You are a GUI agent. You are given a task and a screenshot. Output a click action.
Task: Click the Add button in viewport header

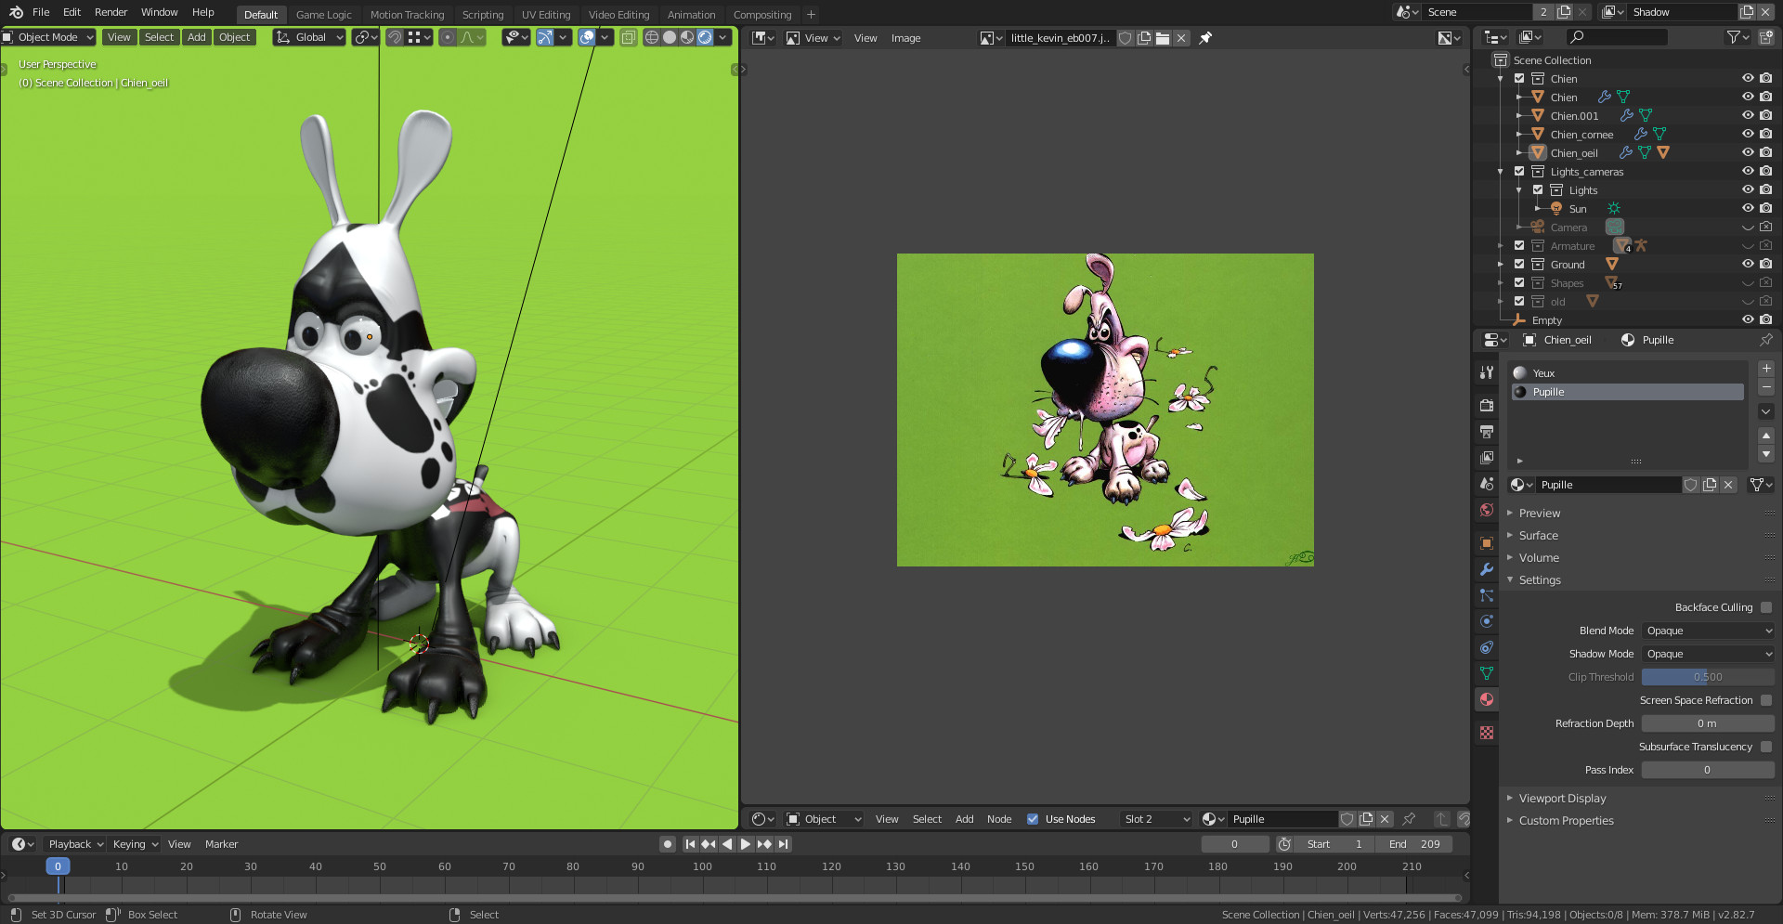pos(196,37)
